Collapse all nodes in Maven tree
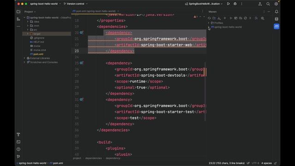 click(250, 18)
